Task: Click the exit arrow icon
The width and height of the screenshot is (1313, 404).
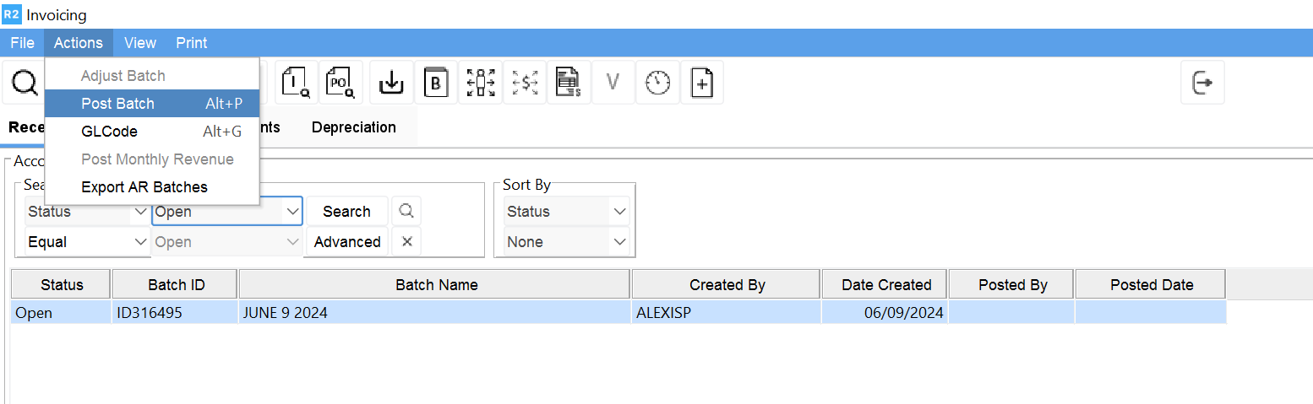Action: click(x=1202, y=83)
